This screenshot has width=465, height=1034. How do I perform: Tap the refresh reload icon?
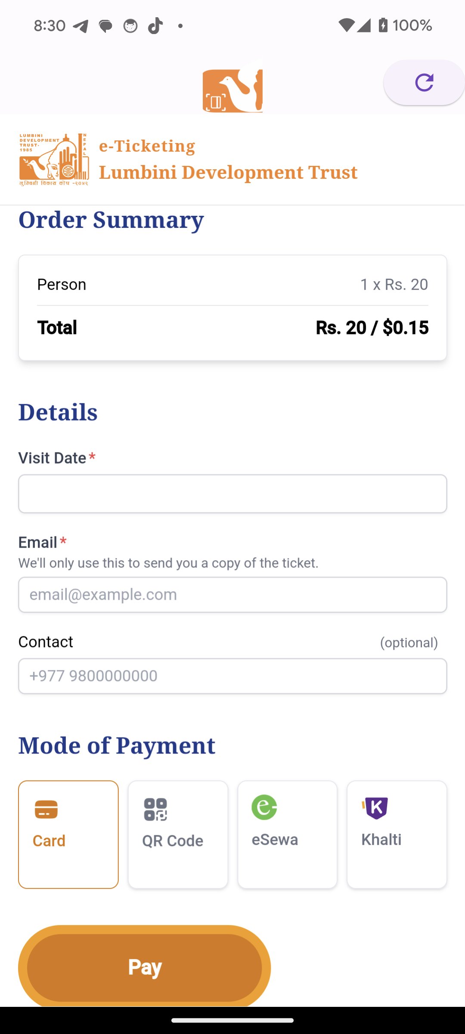[x=424, y=83]
